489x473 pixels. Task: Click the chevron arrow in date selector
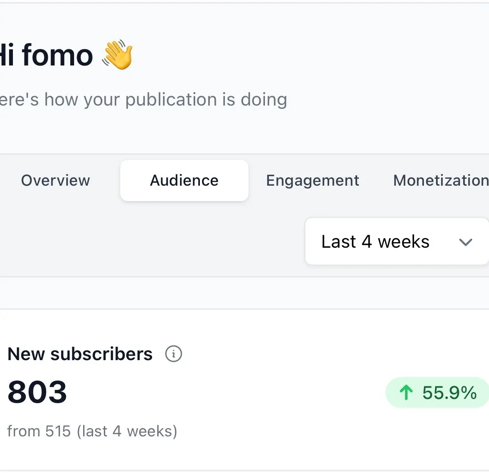point(465,242)
